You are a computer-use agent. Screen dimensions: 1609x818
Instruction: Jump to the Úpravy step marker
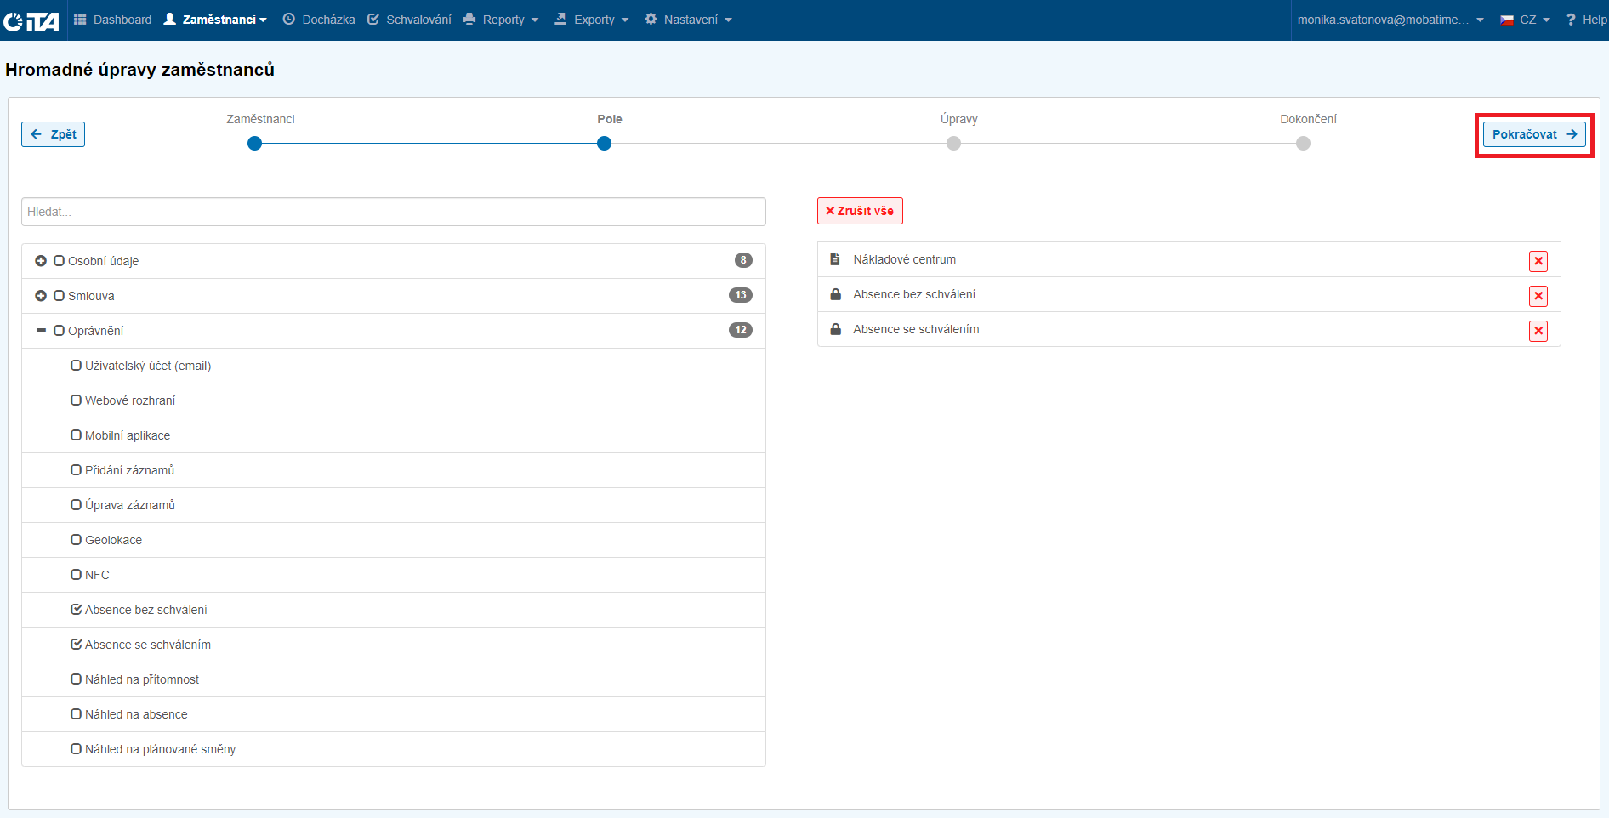953,144
